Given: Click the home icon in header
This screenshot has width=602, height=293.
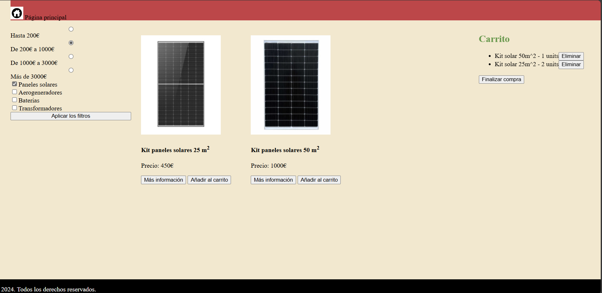Looking at the screenshot, I should tap(17, 13).
